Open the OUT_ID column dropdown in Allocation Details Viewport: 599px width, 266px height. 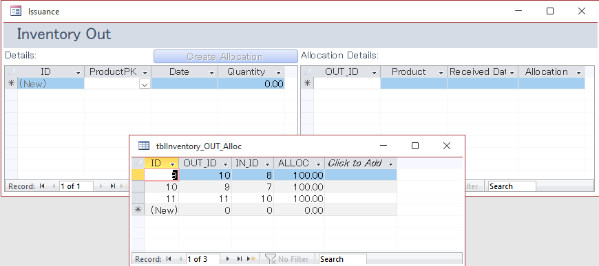374,72
